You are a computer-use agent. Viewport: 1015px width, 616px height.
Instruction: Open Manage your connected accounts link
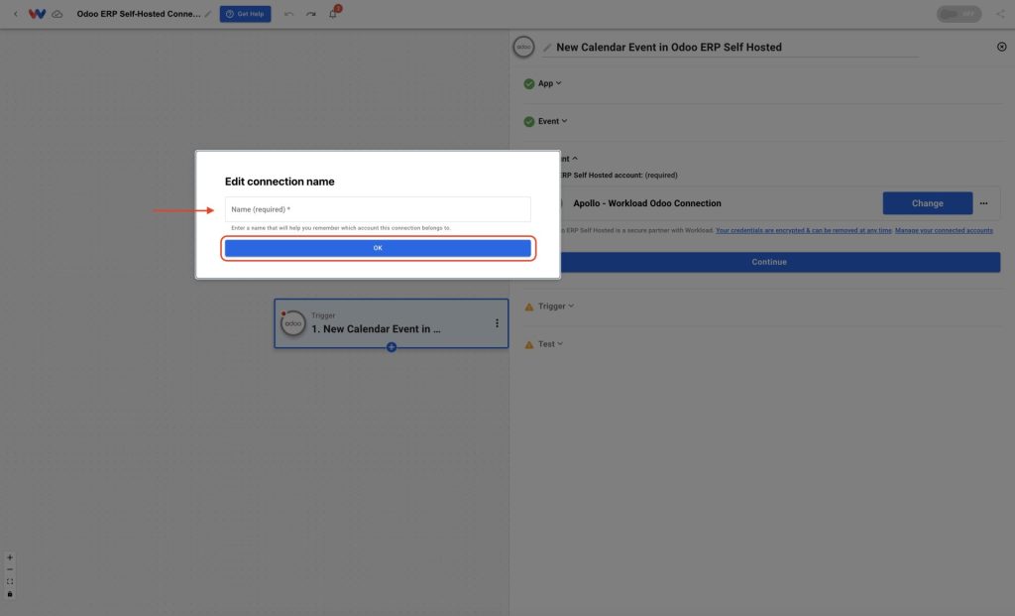click(x=944, y=230)
